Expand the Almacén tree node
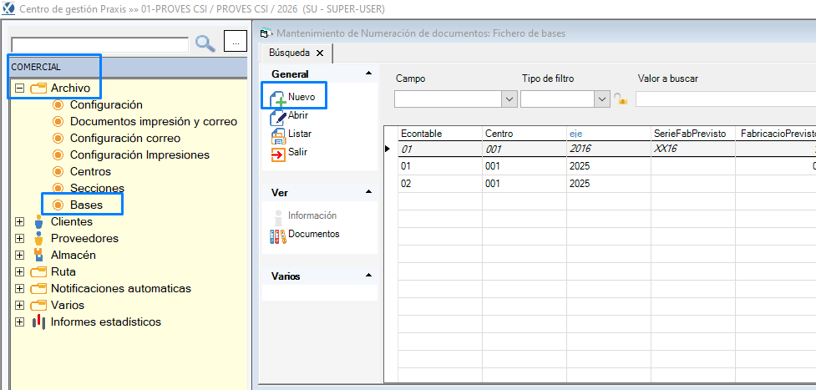 point(20,255)
